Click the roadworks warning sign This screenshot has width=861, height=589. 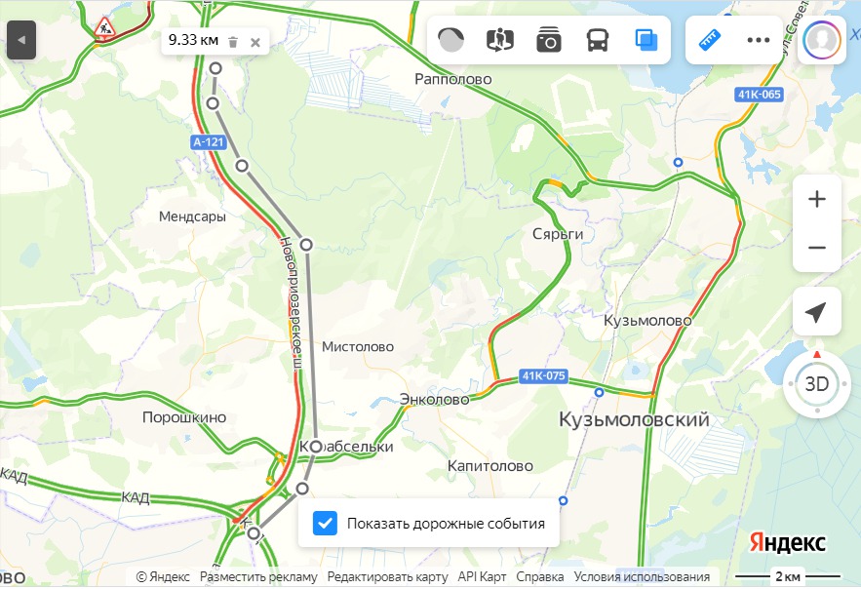103,27
